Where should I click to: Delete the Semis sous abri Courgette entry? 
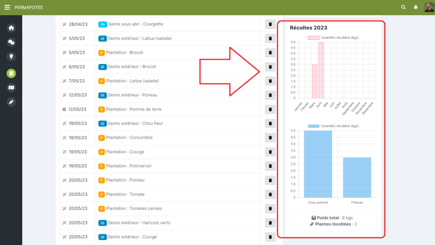click(270, 24)
